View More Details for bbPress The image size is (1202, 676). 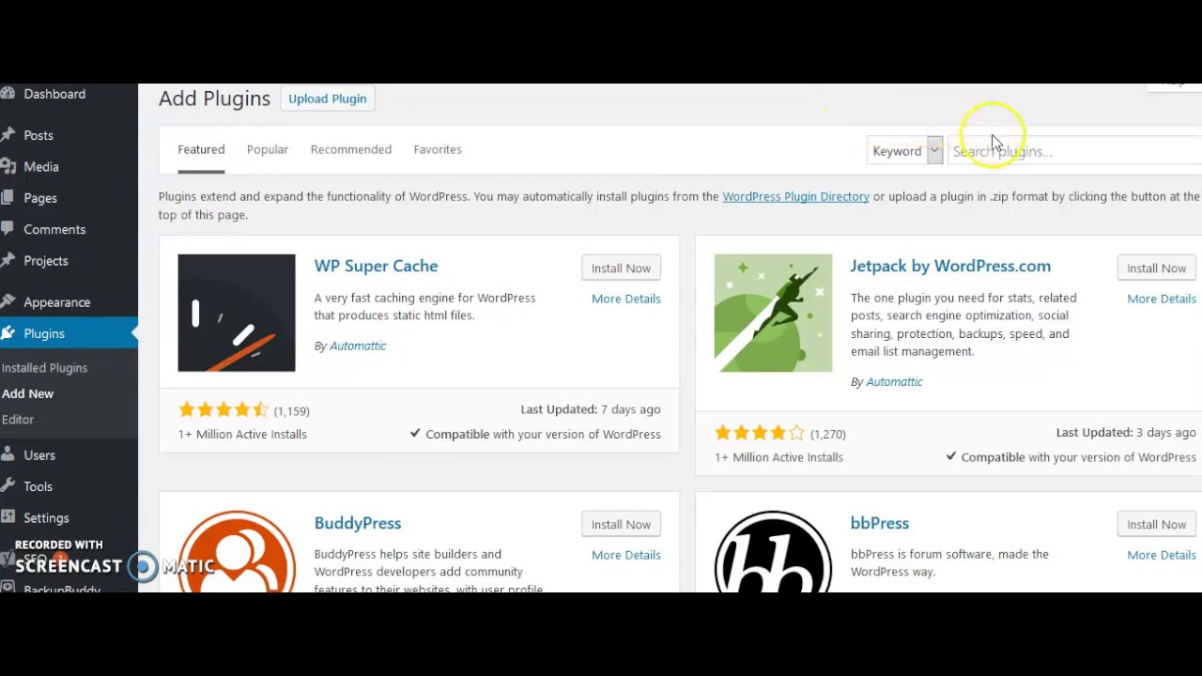tap(1162, 555)
